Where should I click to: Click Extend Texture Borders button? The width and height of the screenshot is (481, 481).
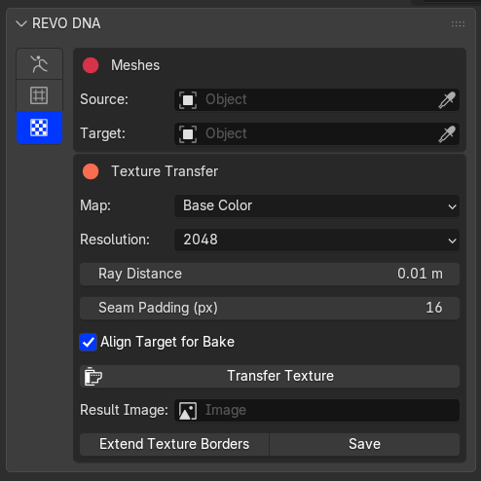coord(174,444)
